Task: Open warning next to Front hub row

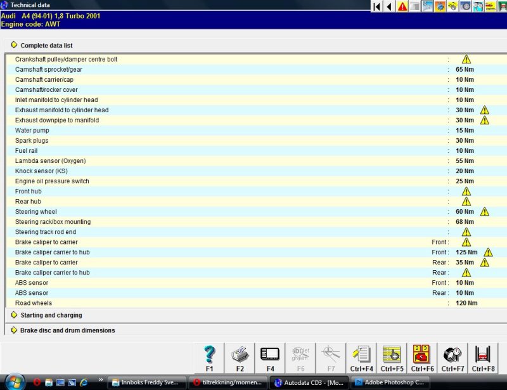Action: click(x=466, y=192)
